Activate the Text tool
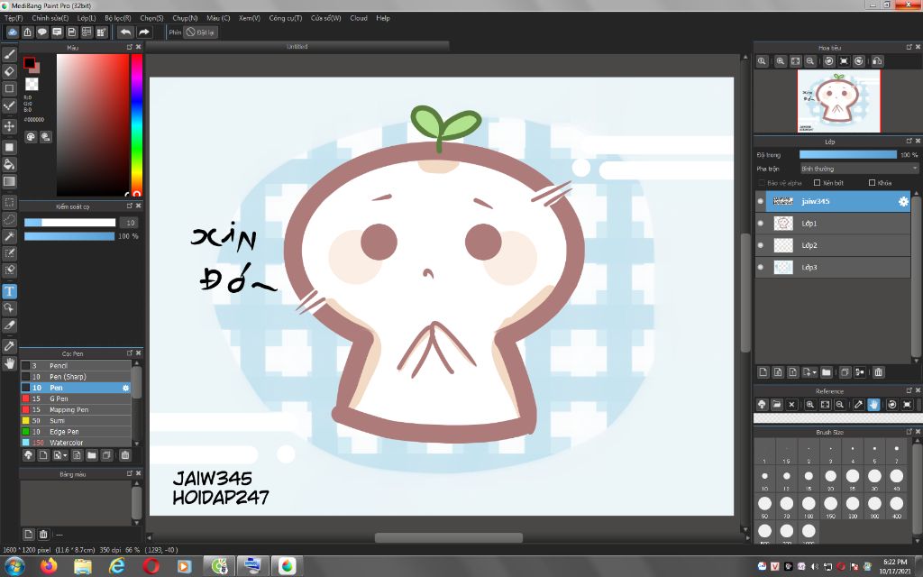Image resolution: width=923 pixels, height=577 pixels. point(9,291)
